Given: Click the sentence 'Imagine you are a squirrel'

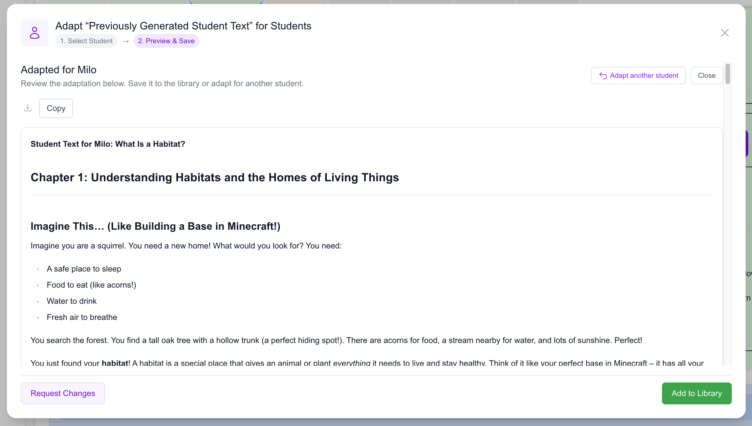Looking at the screenshot, I should point(78,246).
